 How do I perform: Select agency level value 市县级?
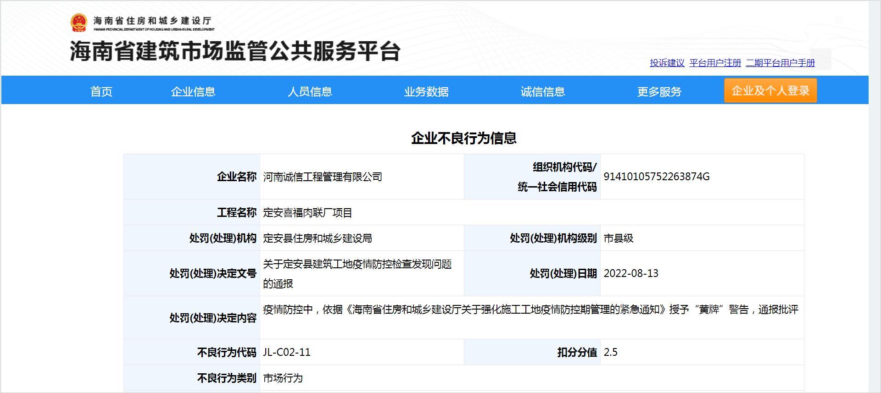coord(619,238)
